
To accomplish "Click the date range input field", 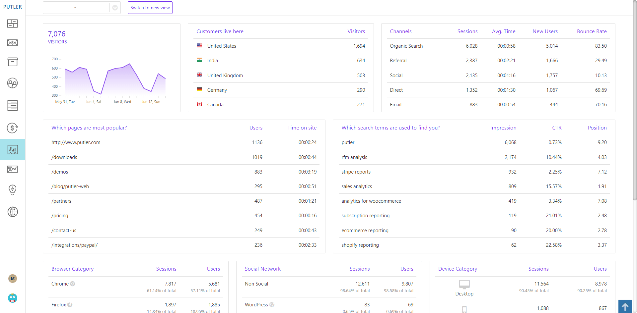I will coord(76,8).
